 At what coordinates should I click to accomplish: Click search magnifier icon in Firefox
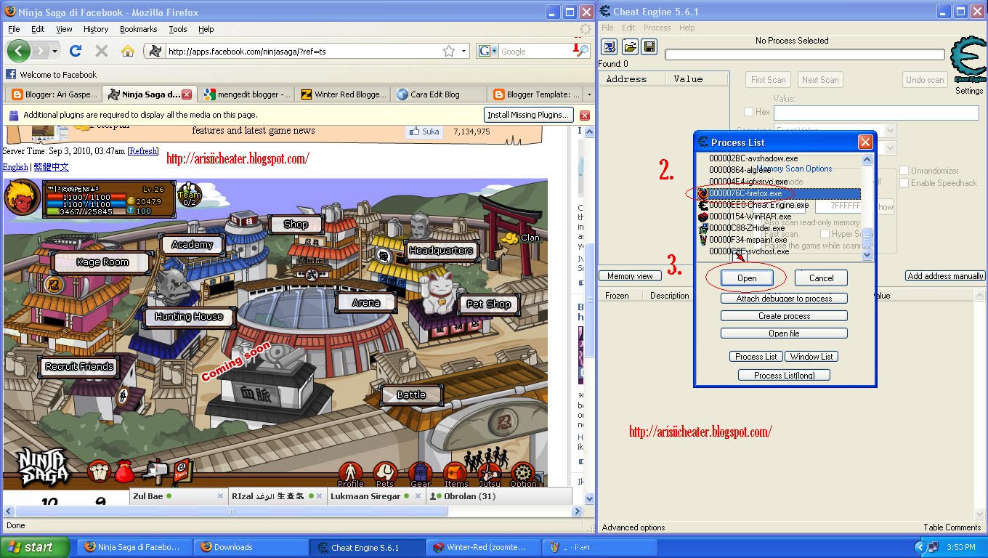[x=583, y=51]
